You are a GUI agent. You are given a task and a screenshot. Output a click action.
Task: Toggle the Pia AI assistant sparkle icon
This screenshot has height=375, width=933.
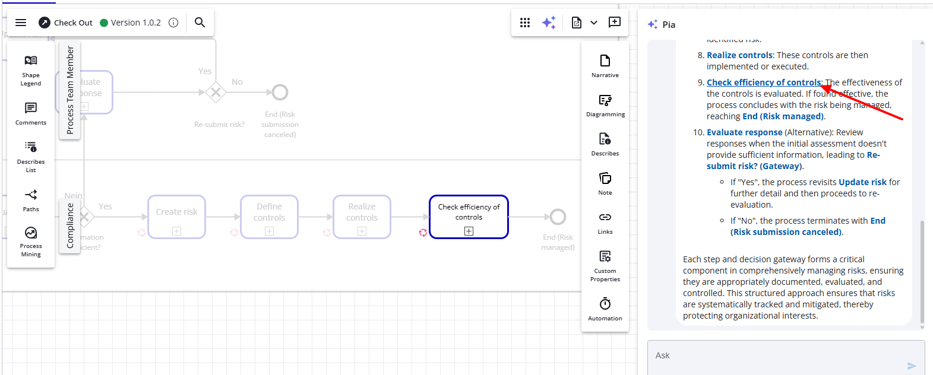(549, 23)
